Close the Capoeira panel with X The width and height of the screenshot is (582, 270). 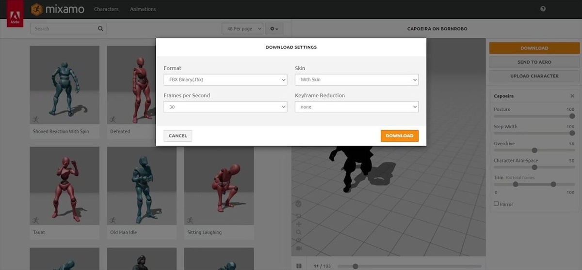coord(572,96)
